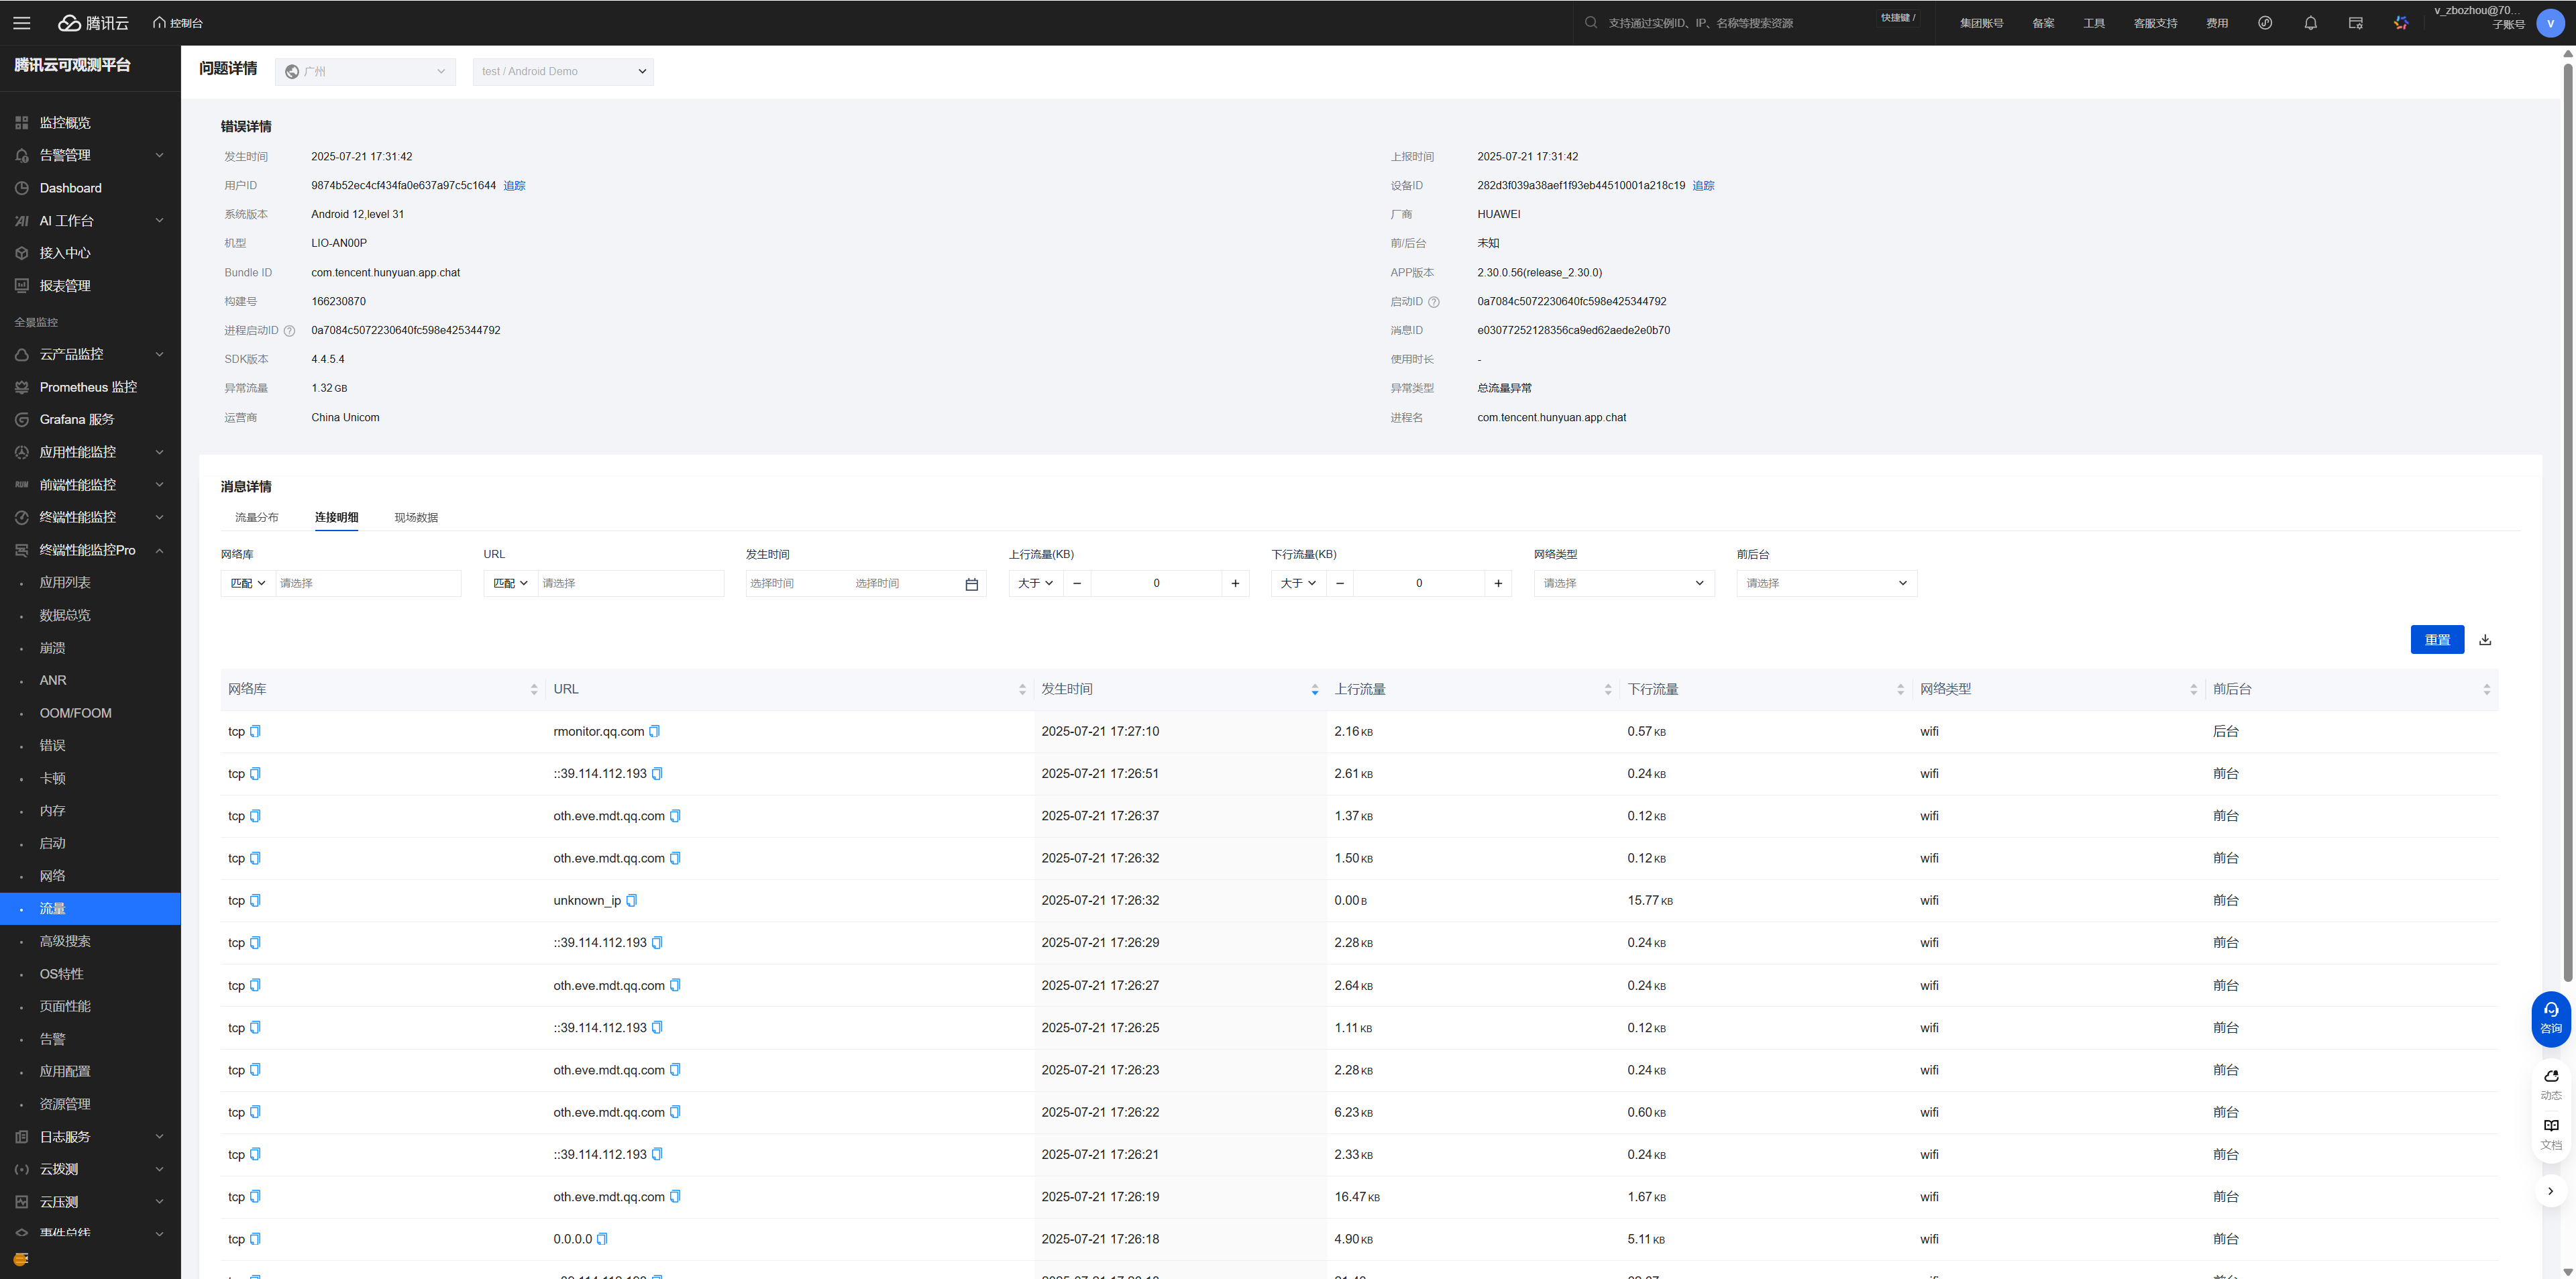The height and width of the screenshot is (1279, 2576).
Task: Sort table by 下行流量 column
Action: click(x=1900, y=690)
